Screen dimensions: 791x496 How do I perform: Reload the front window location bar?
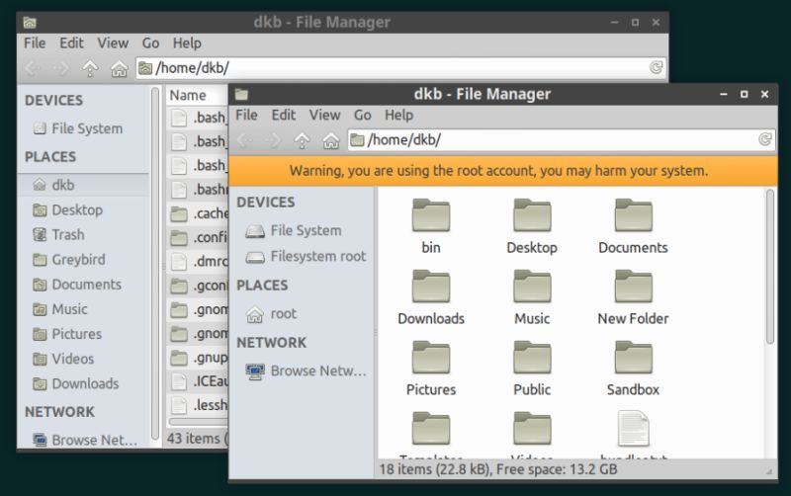pos(764,139)
